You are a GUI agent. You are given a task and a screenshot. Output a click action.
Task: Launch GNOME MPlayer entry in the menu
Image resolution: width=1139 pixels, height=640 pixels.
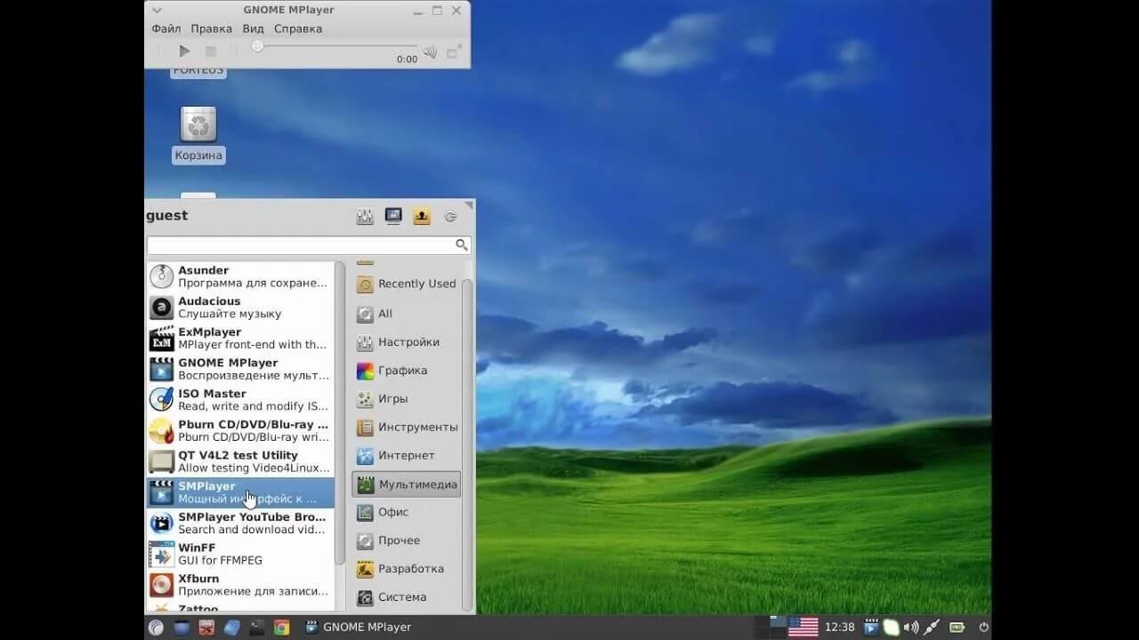click(240, 369)
